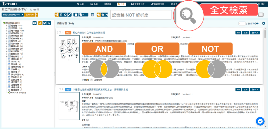This screenshot has height=129, width=268.
Task: Click the 記憶體 NOT 解析度 search field
Action: click(141, 15)
